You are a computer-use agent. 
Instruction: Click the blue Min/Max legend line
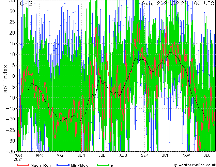point(63,165)
